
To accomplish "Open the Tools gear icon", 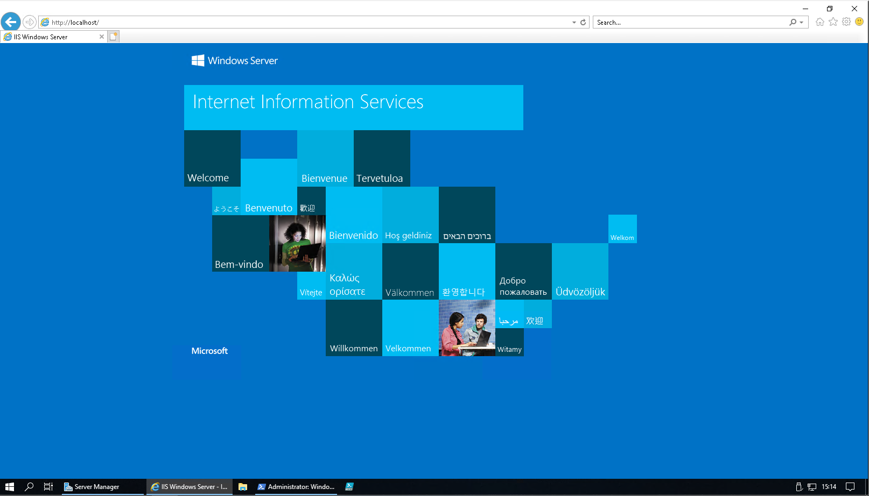I will tap(846, 22).
